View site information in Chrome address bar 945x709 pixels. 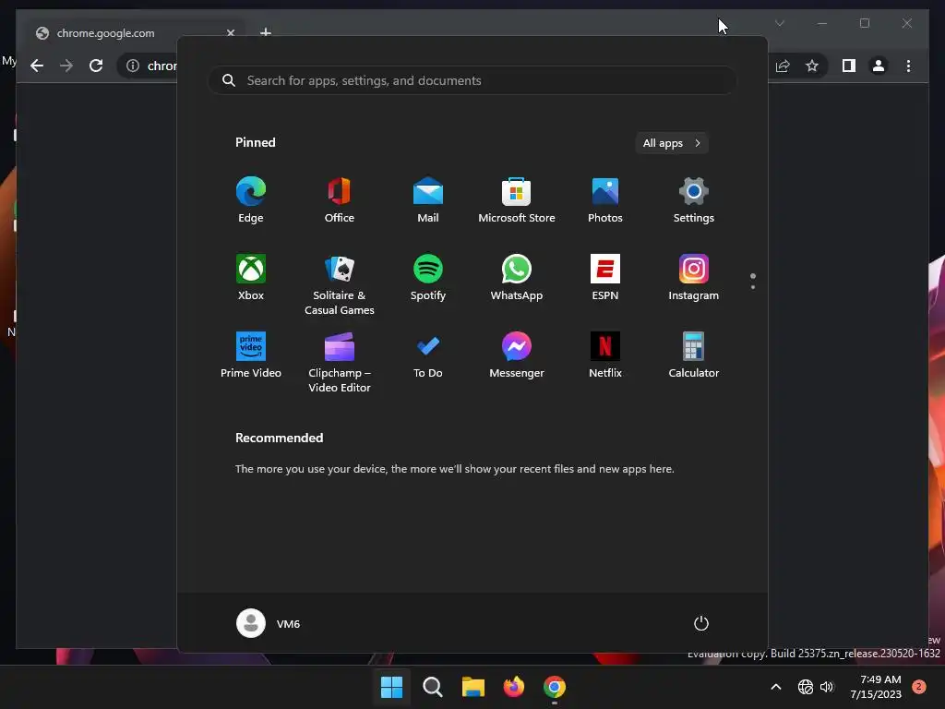tap(133, 66)
